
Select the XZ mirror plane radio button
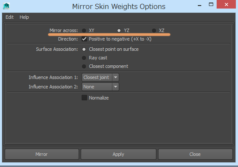pos(154,30)
